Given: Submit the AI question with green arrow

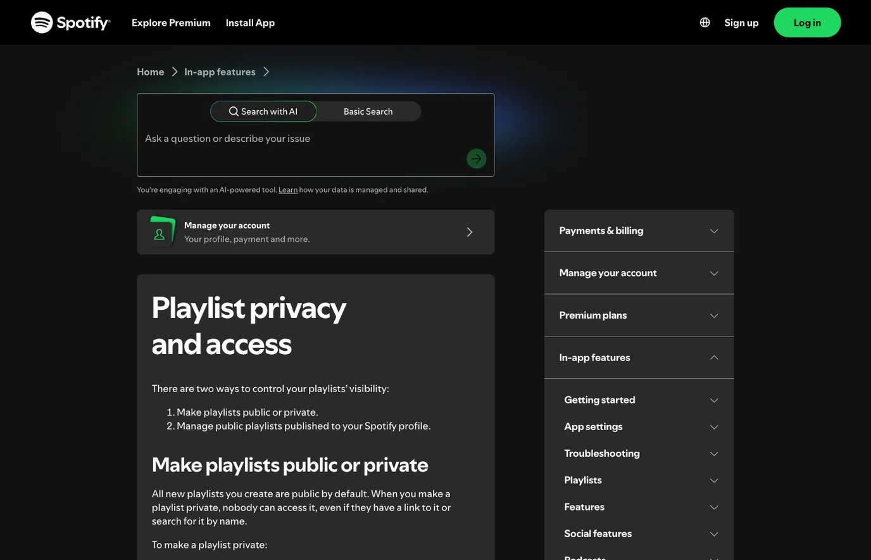Looking at the screenshot, I should [477, 158].
